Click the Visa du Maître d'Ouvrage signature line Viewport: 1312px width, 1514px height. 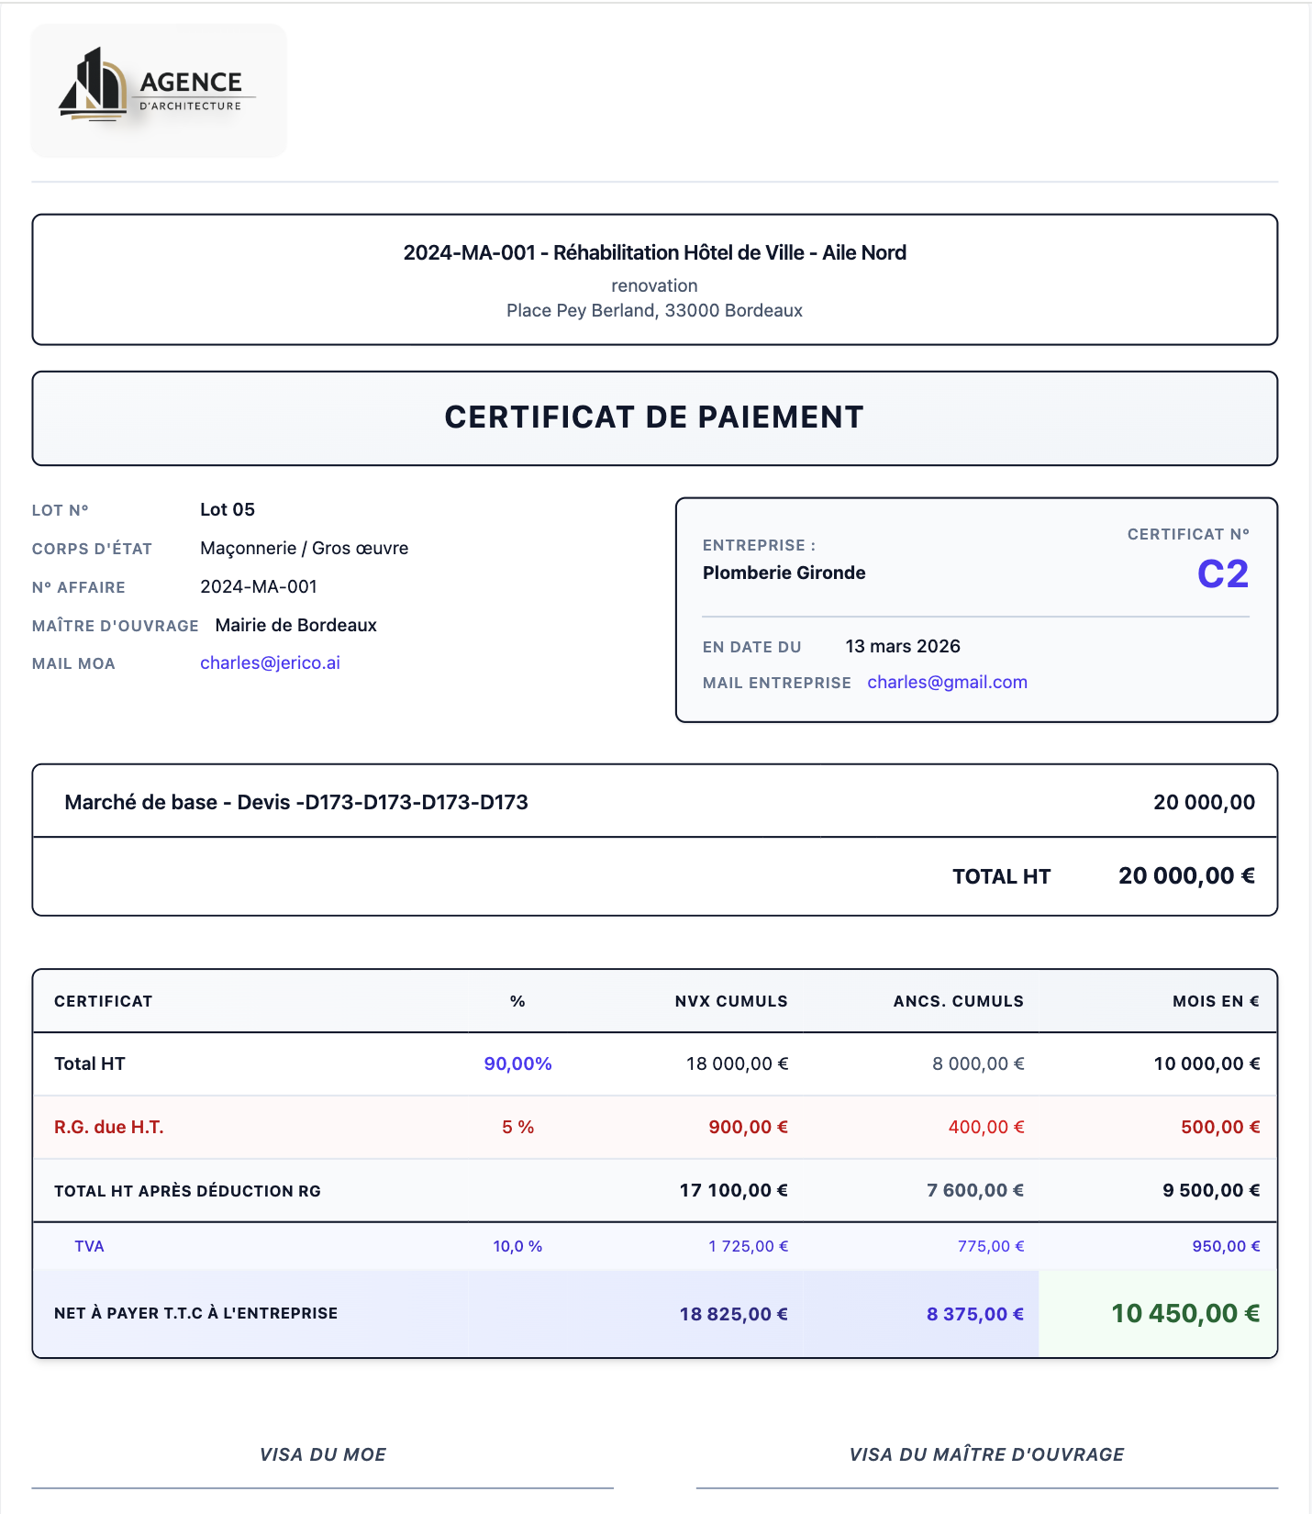coord(986,1487)
